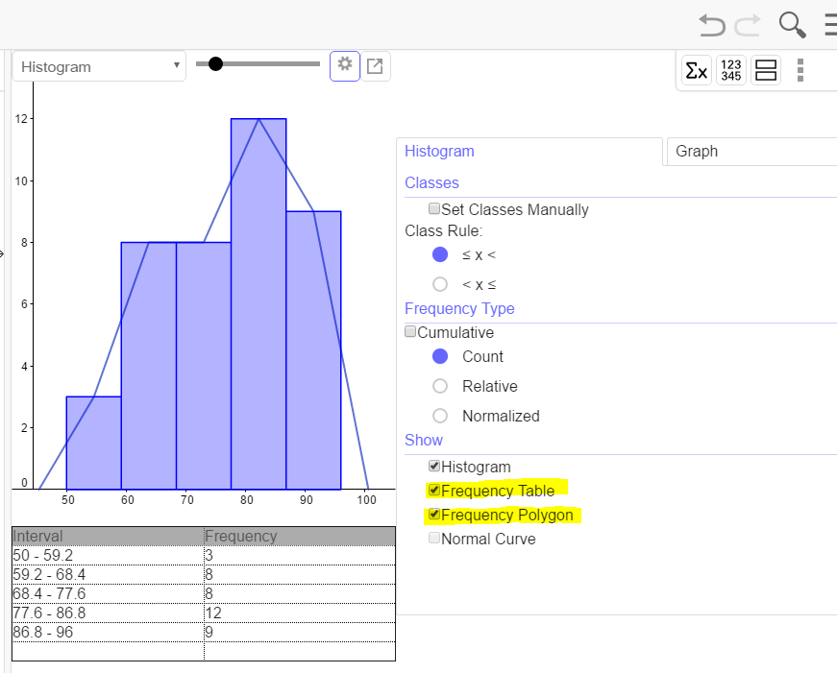Click the frequency value 3 cell

300,556
